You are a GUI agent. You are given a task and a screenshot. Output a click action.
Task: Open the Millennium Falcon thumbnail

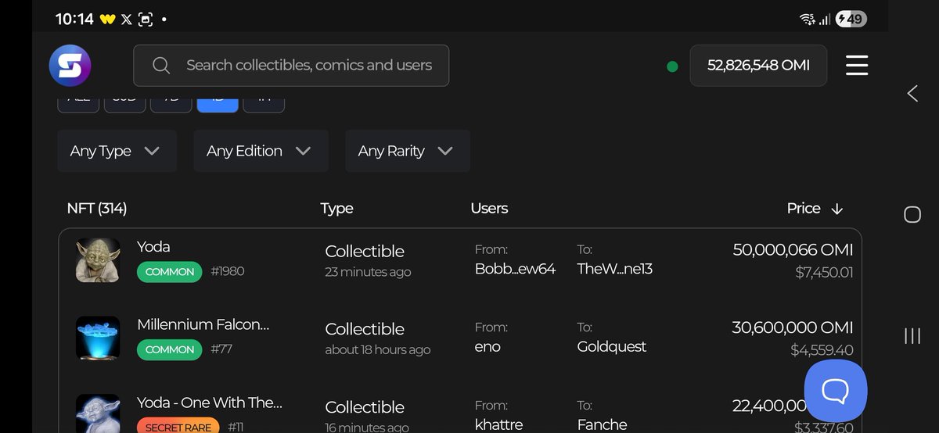[x=98, y=338]
